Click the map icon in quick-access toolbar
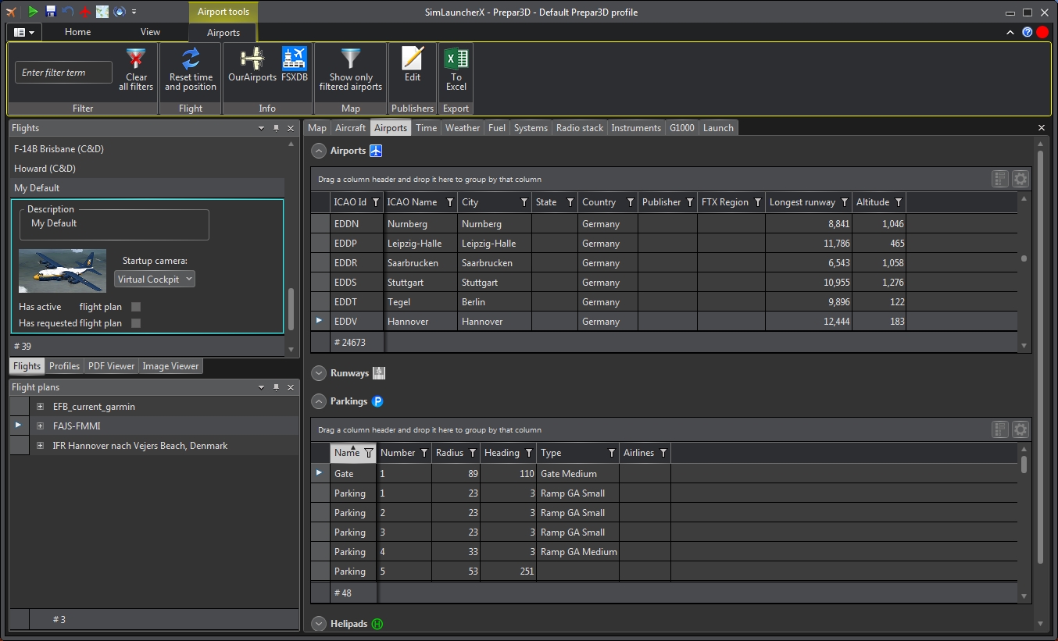The image size is (1058, 641). point(102,12)
